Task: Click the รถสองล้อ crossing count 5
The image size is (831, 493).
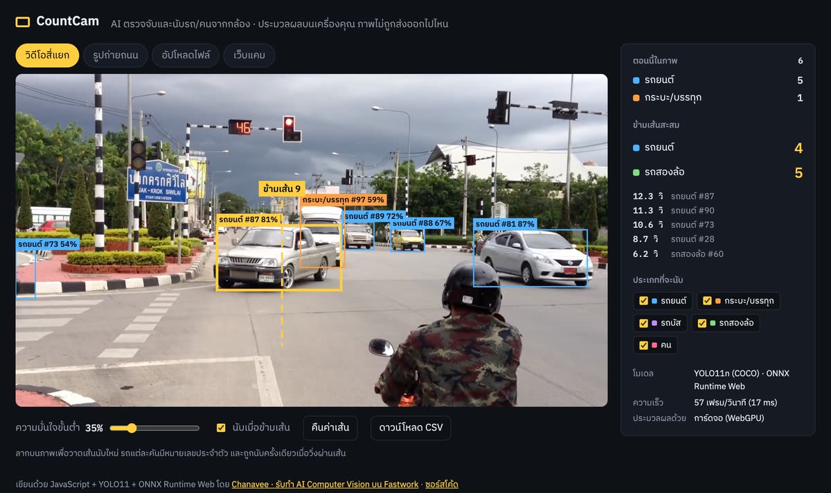Action: click(798, 172)
